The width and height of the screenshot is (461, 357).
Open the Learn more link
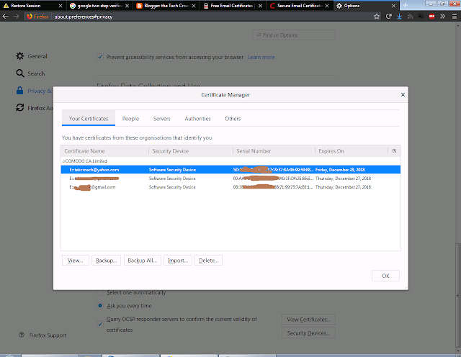pos(261,57)
